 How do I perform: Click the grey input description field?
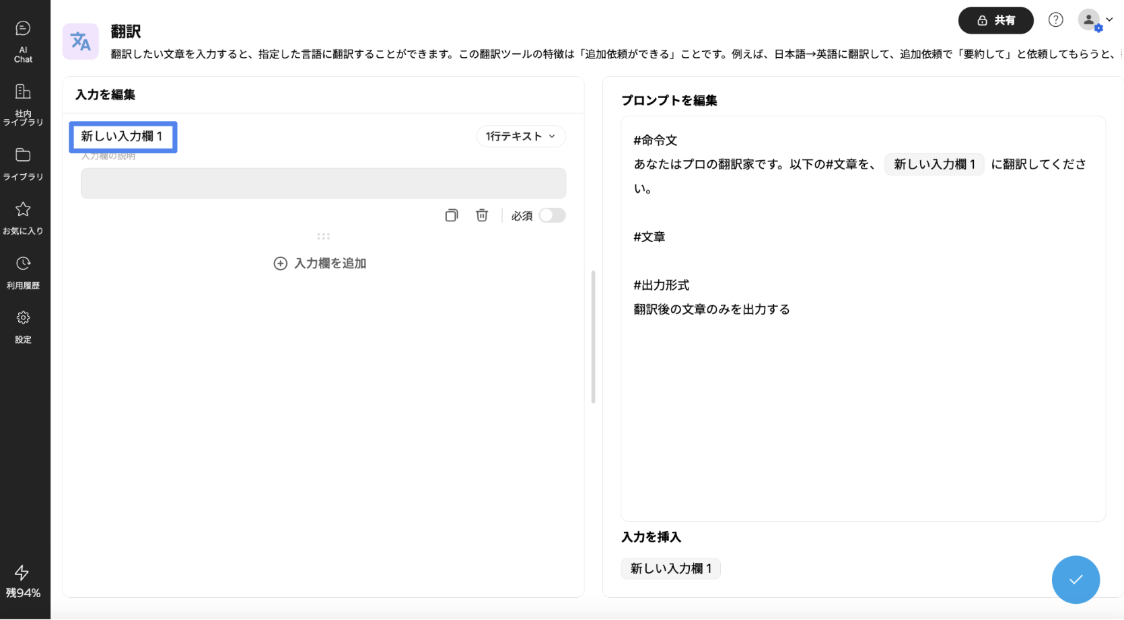point(323,184)
